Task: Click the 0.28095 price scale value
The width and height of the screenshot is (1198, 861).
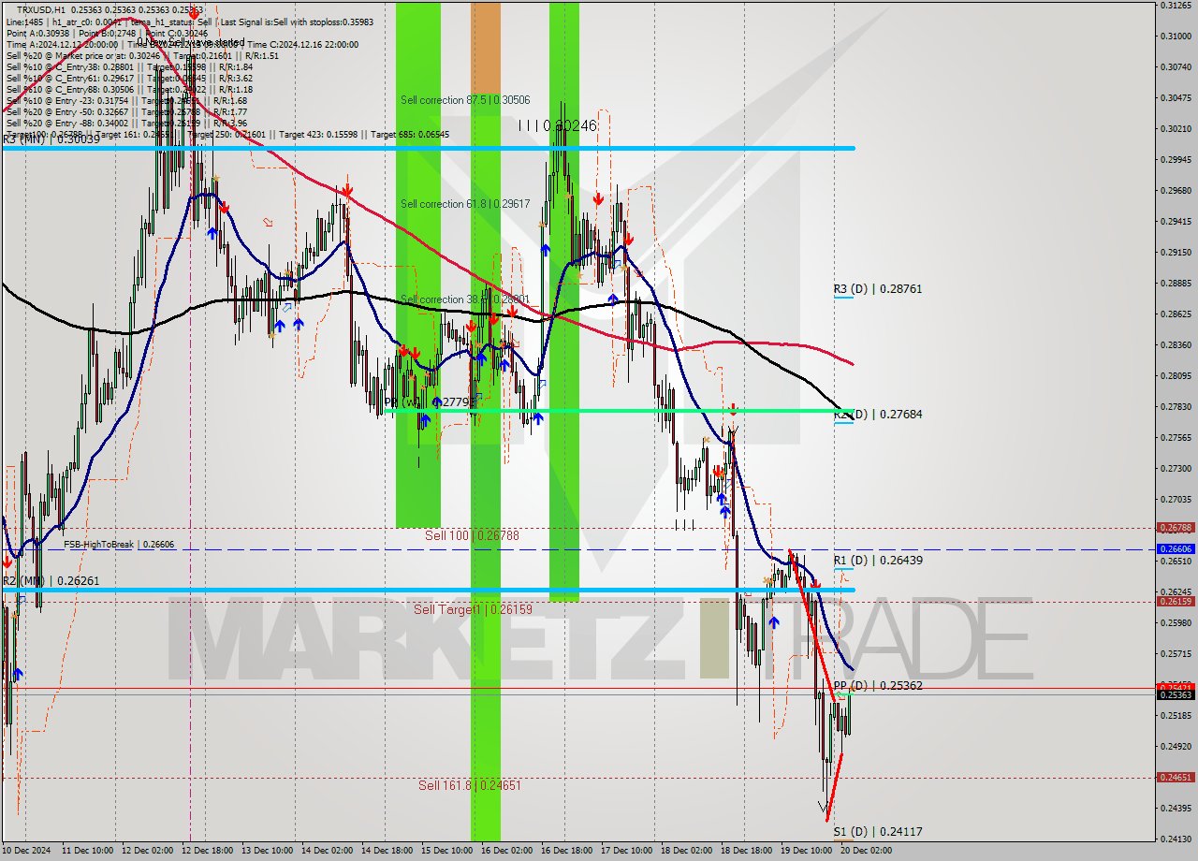Action: pyautogui.click(x=1176, y=375)
